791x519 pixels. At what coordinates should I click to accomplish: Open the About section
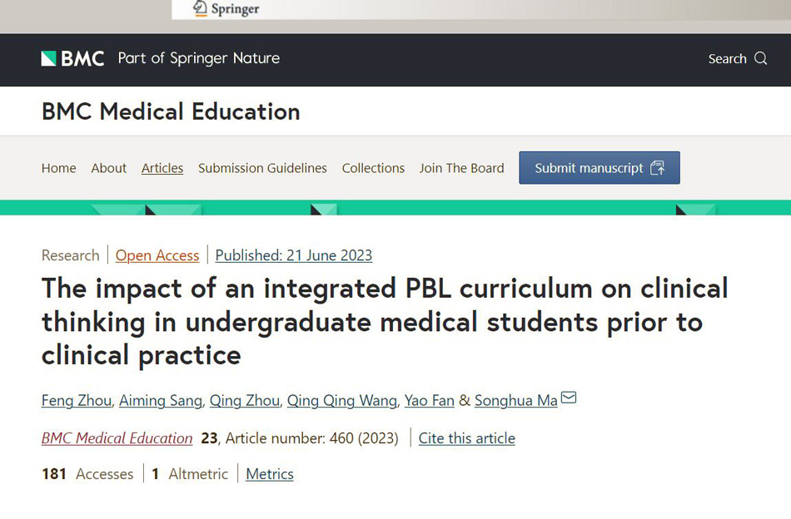tap(108, 168)
